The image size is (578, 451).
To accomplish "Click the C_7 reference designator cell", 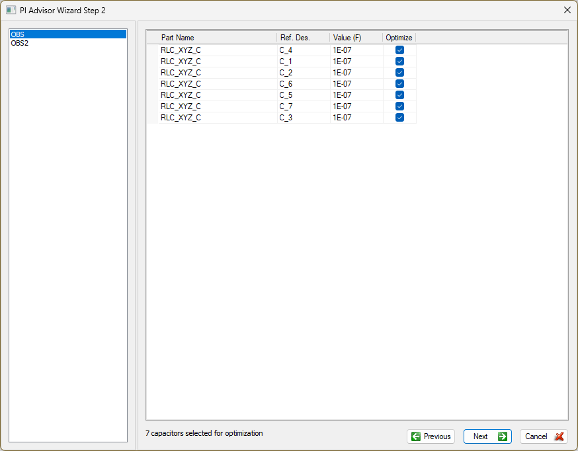I will [x=304, y=106].
